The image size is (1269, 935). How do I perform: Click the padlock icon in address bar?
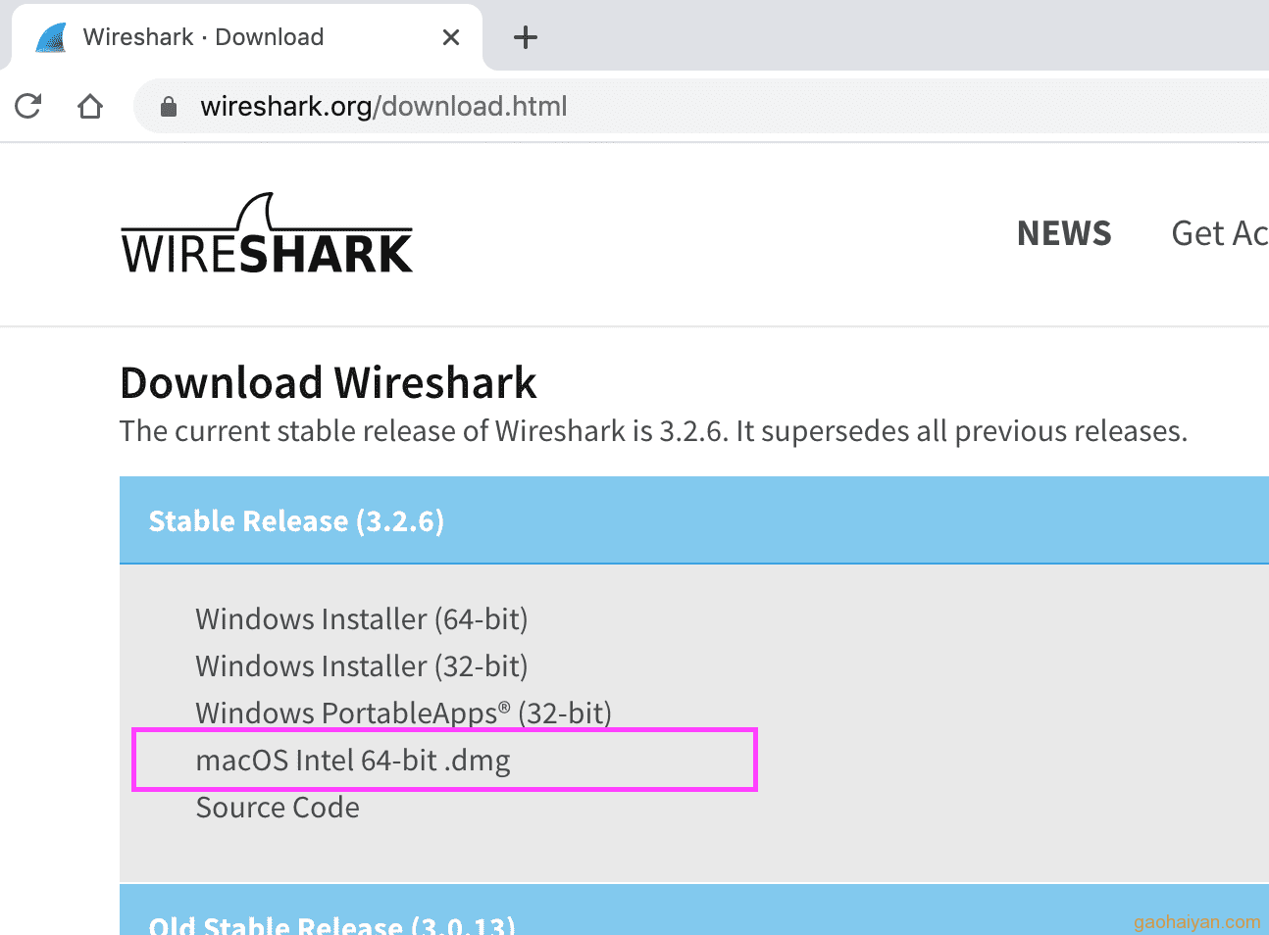169,106
